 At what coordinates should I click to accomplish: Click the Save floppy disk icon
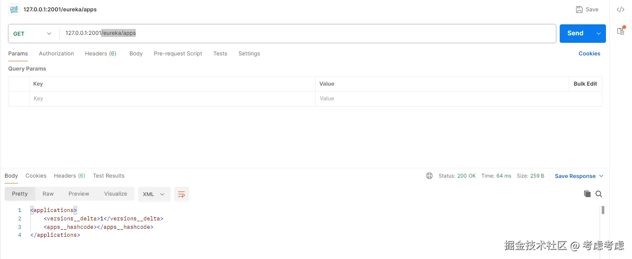(x=579, y=9)
